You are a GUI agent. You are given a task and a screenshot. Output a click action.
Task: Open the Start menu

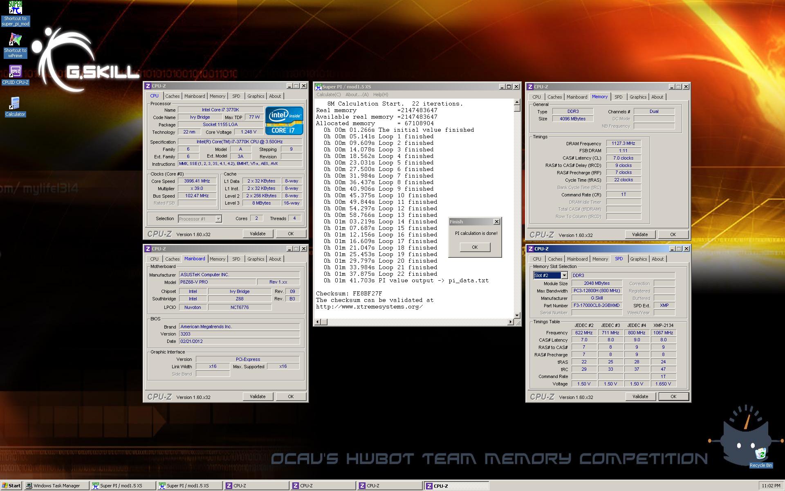[11, 486]
